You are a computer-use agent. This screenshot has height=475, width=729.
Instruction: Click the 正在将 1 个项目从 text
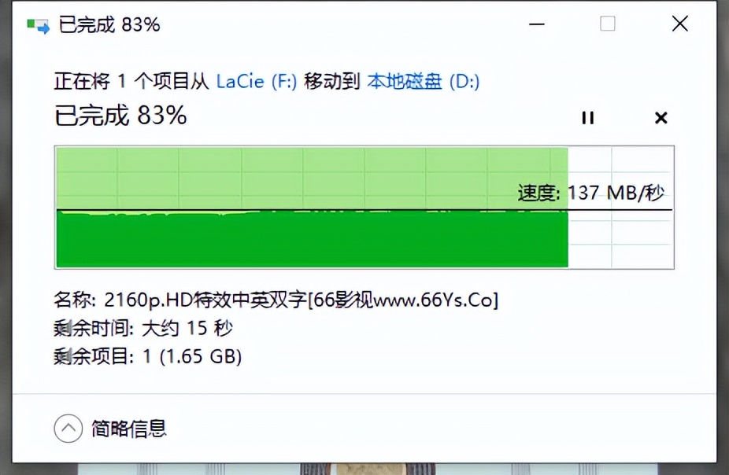pos(131,82)
